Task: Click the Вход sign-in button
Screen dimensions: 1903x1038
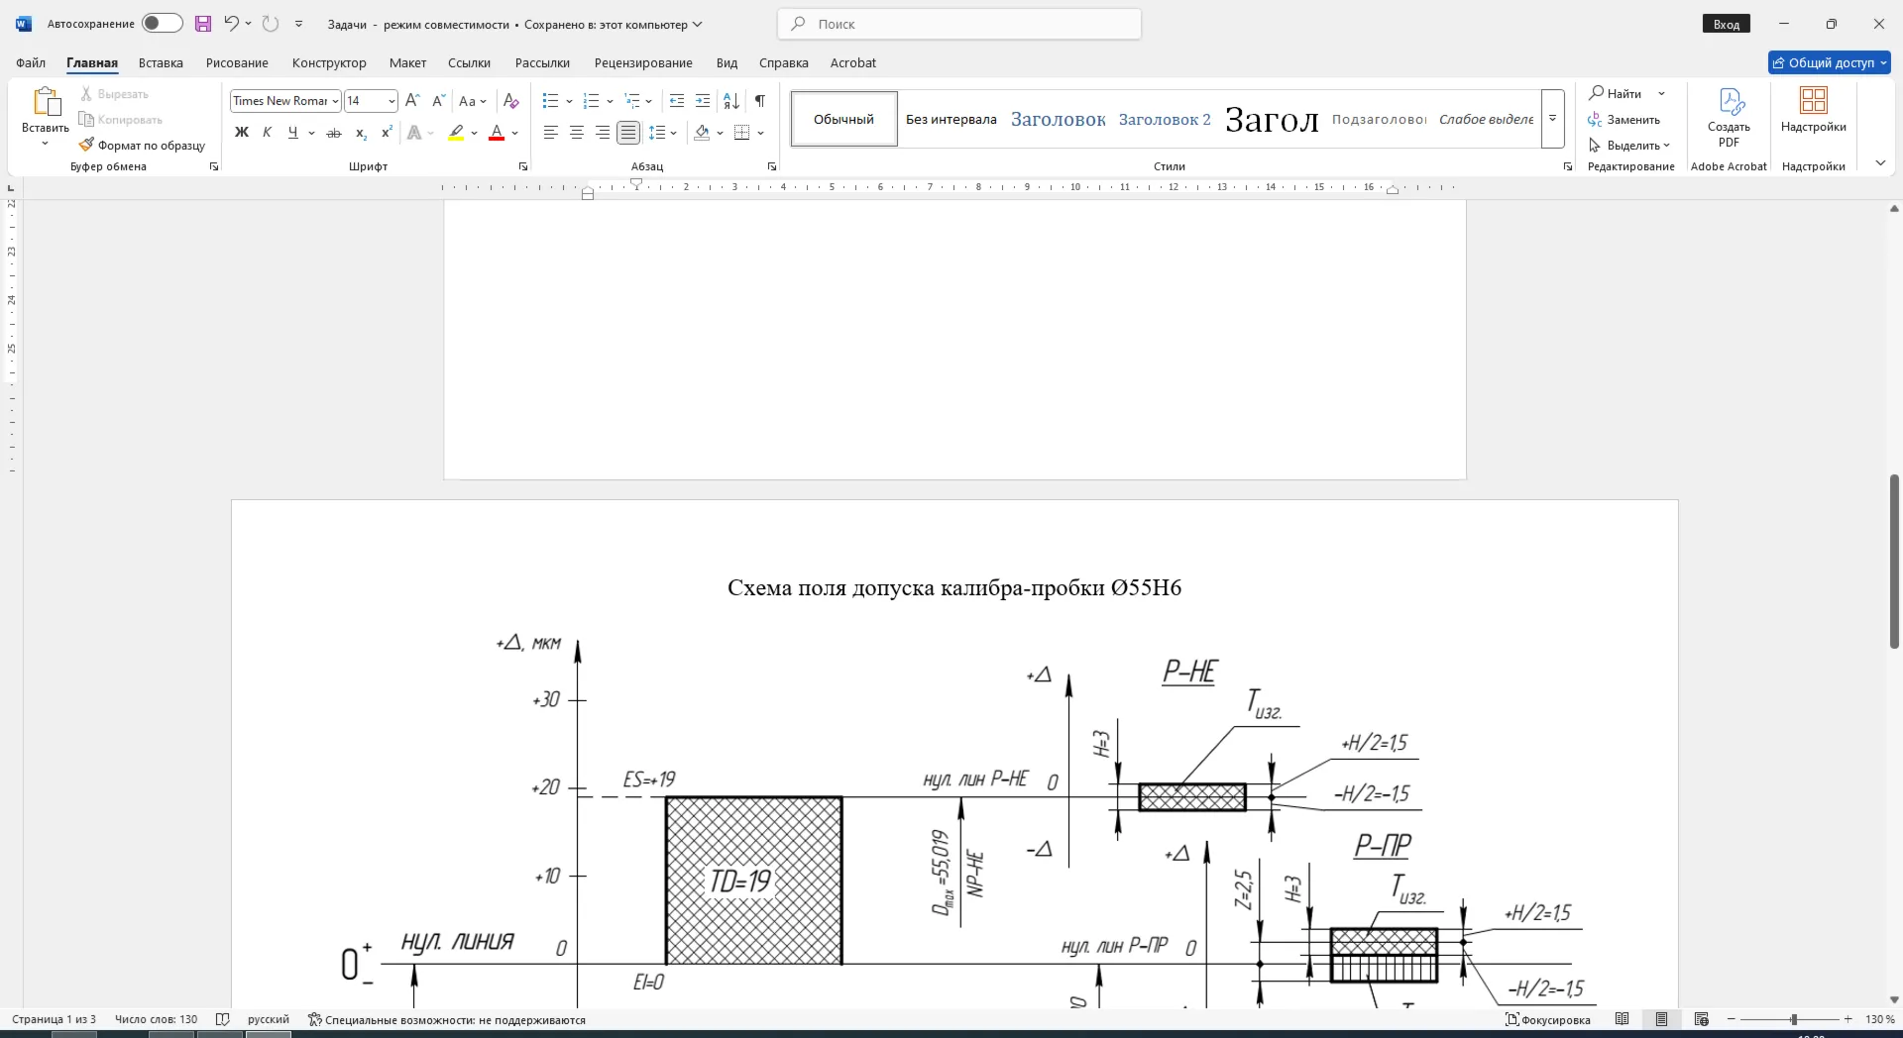Action: pyautogui.click(x=1727, y=24)
